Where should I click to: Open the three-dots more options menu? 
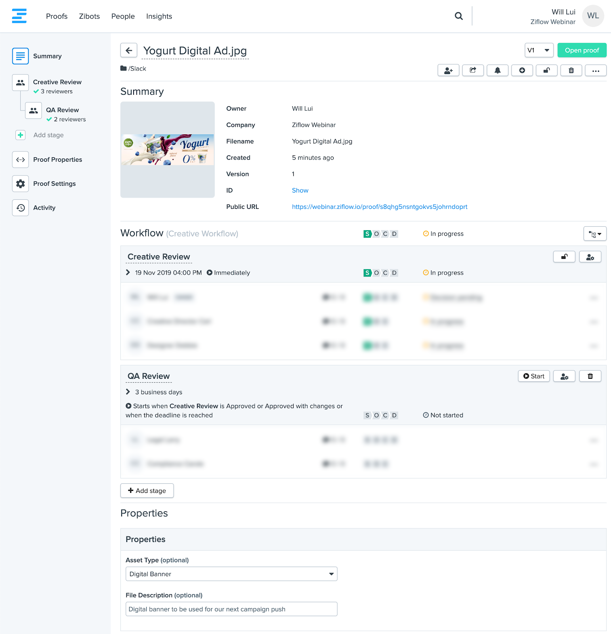tap(596, 70)
